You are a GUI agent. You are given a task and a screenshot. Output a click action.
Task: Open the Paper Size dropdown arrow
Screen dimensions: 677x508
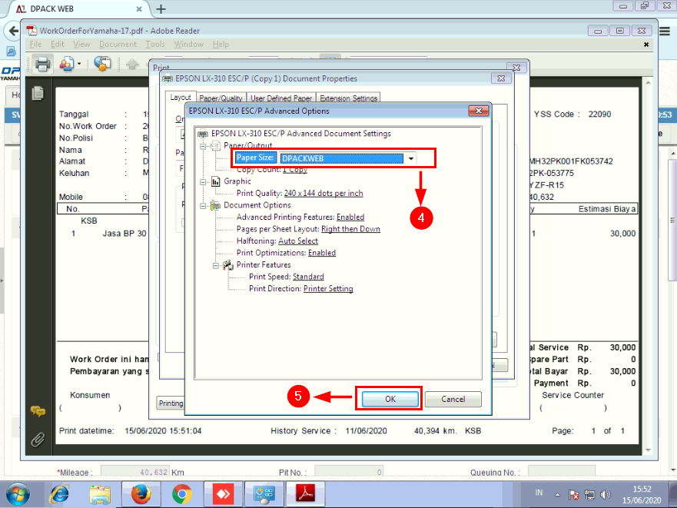coord(410,158)
